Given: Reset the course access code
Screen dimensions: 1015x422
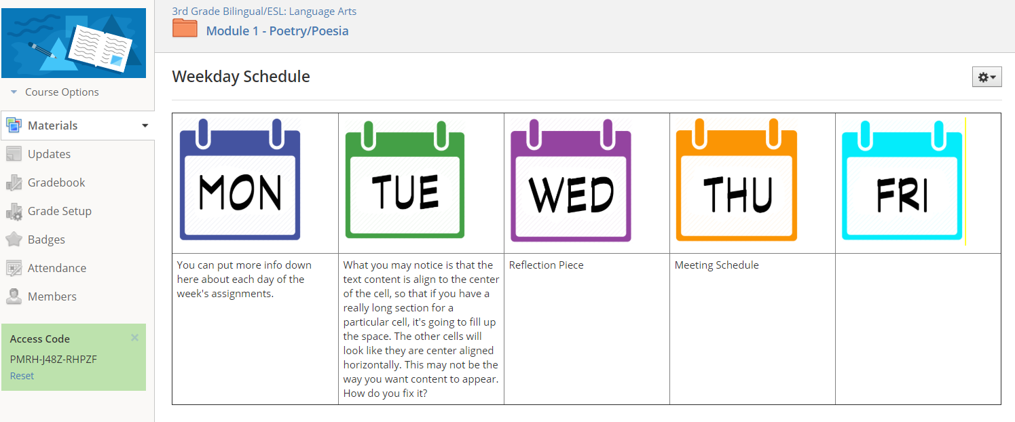Looking at the screenshot, I should (x=22, y=376).
